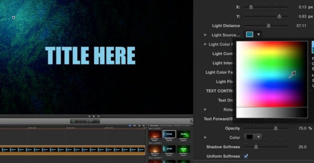314x163 pixels.
Task: Click the skimming toggle icon above timeline
Action: point(130,125)
